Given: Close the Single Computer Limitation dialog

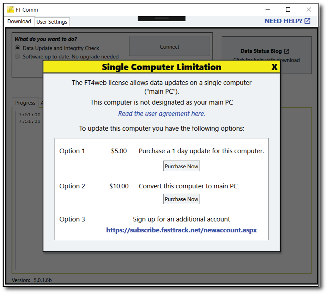Looking at the screenshot, I should pos(274,67).
